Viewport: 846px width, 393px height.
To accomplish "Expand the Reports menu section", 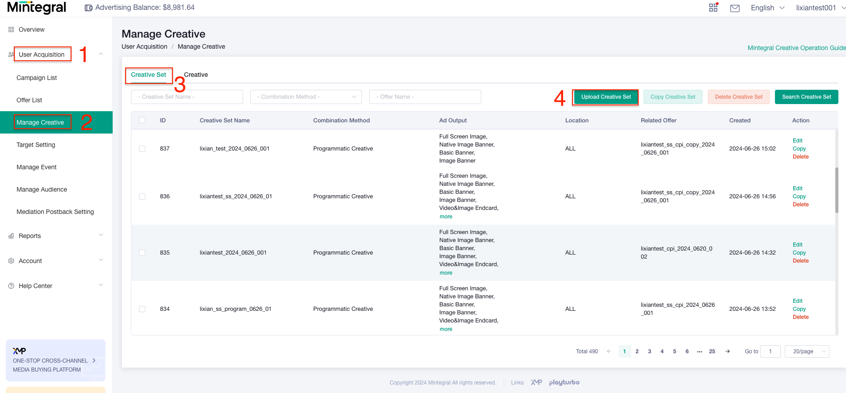I will tap(101, 235).
